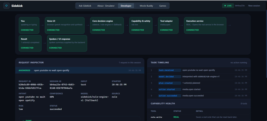Click the Started time 10:46:35 PM value

coord(119,85)
